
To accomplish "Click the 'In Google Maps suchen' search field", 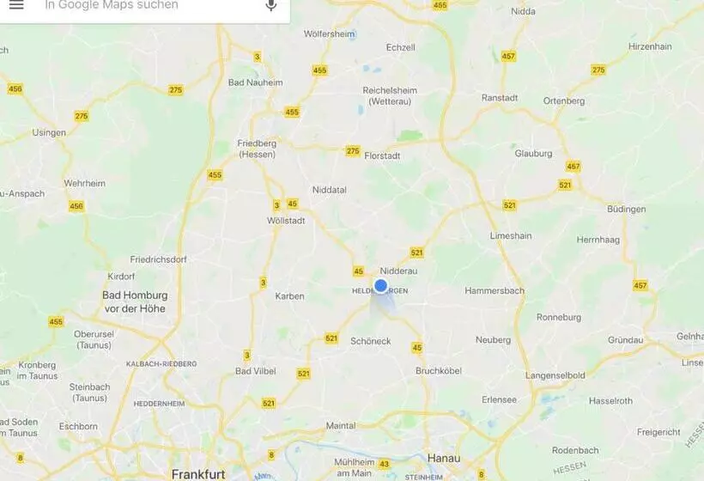I will [x=144, y=5].
